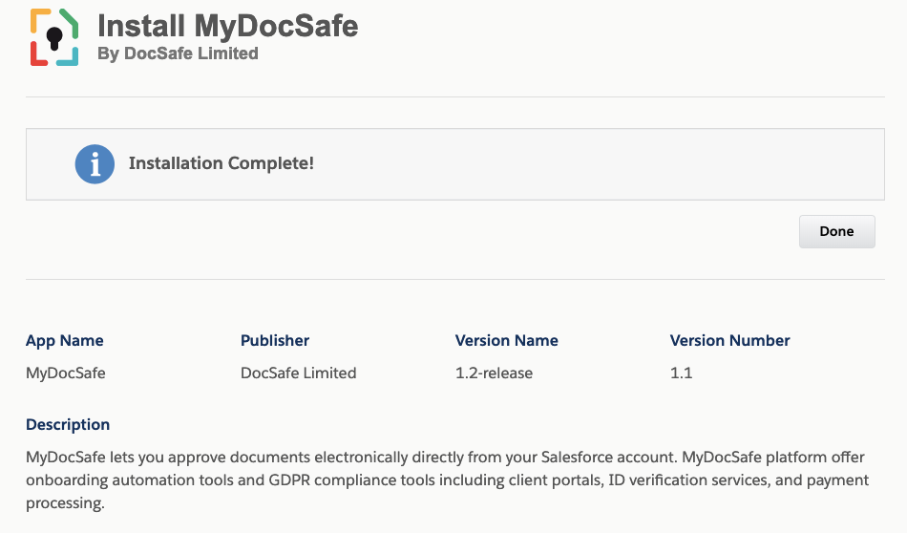Select the App Name label
The image size is (907, 533).
click(64, 340)
